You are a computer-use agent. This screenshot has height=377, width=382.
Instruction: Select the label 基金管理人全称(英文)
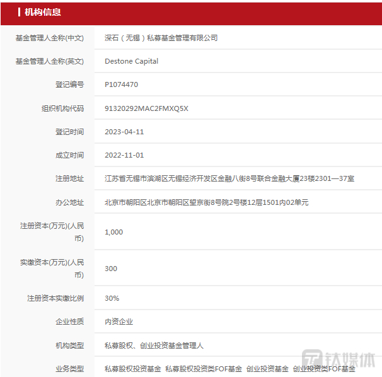50,61
